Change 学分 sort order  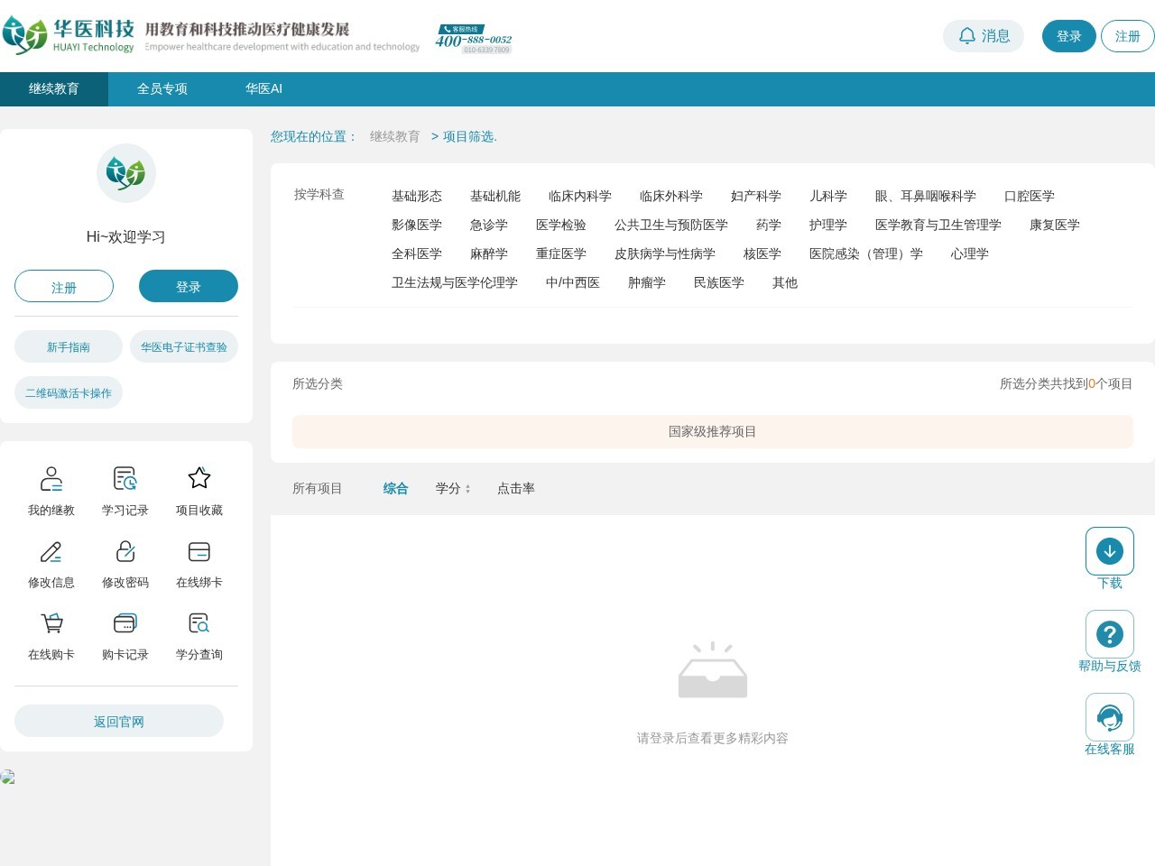pyautogui.click(x=453, y=488)
